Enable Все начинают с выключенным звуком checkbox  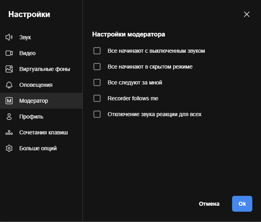click(x=97, y=51)
